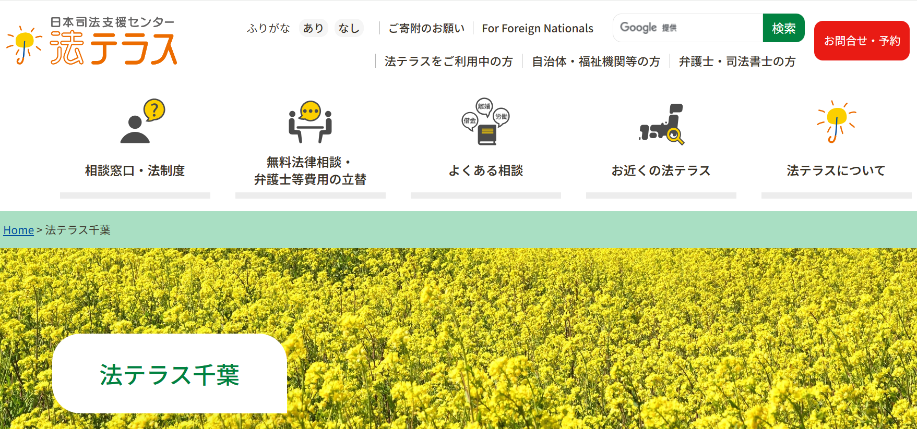Screen dimensions: 917x429
Task: Expand the よくある相談 menu label
Action: coord(485,170)
